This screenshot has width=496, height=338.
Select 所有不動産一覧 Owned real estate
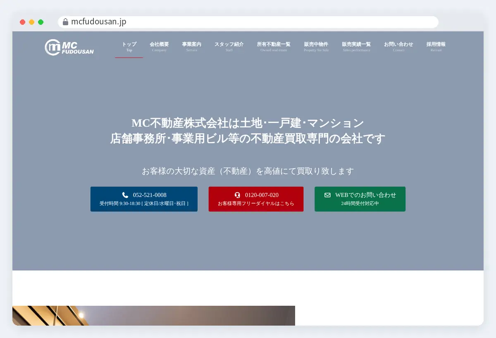pos(274,47)
